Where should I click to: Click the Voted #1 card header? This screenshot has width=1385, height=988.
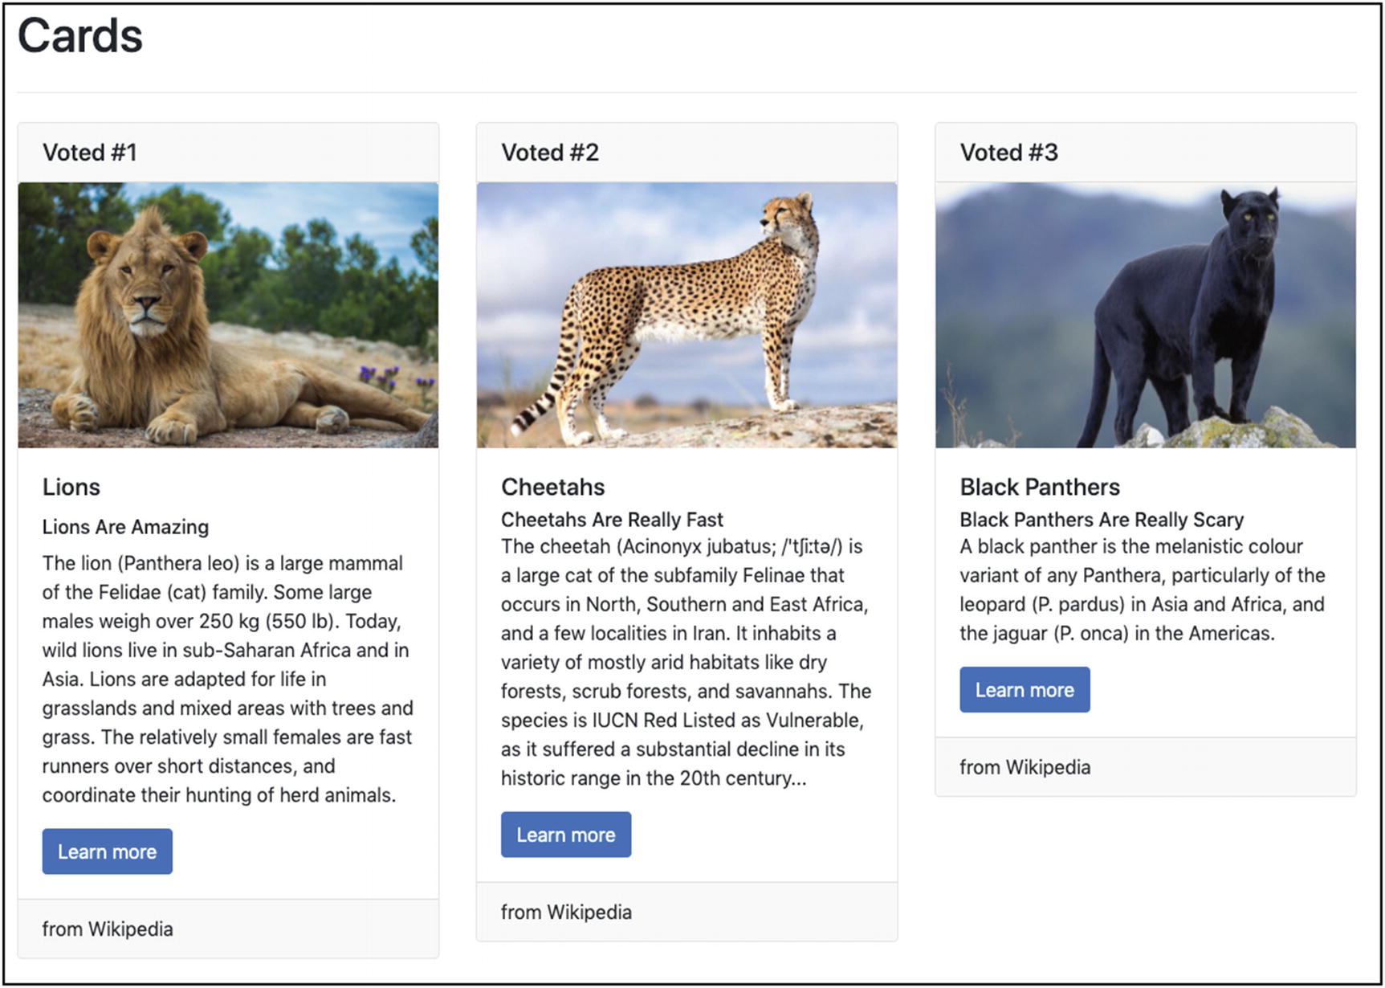[x=90, y=153]
